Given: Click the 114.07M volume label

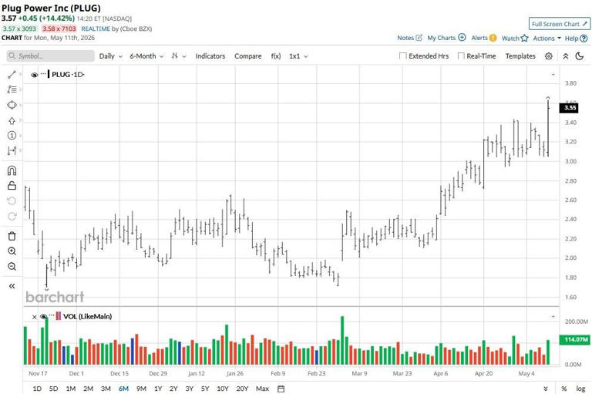Looking at the screenshot, I should pos(574,339).
